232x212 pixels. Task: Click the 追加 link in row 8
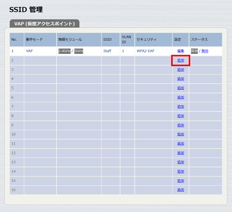click(180, 116)
